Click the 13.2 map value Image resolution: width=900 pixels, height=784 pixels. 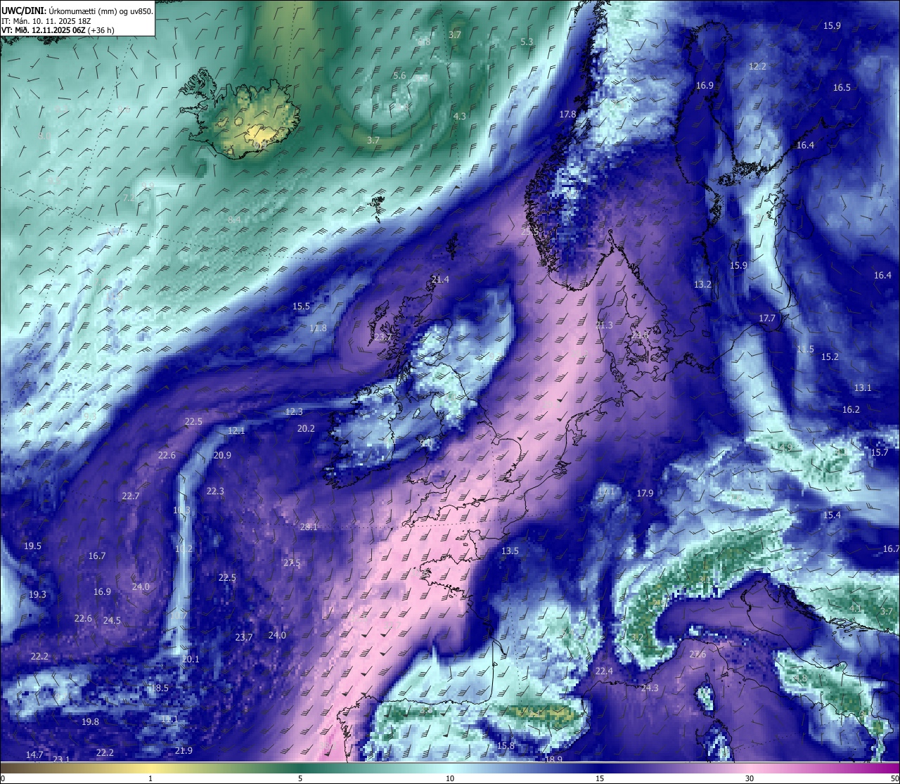702,284
